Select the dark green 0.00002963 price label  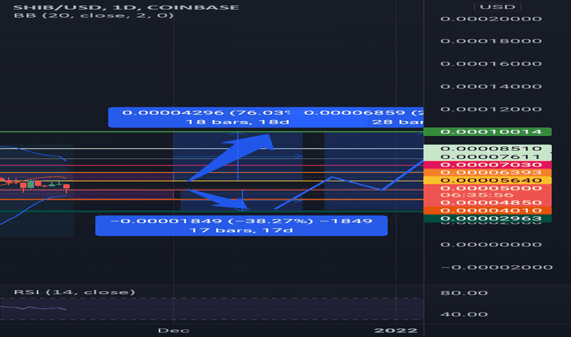coord(488,219)
